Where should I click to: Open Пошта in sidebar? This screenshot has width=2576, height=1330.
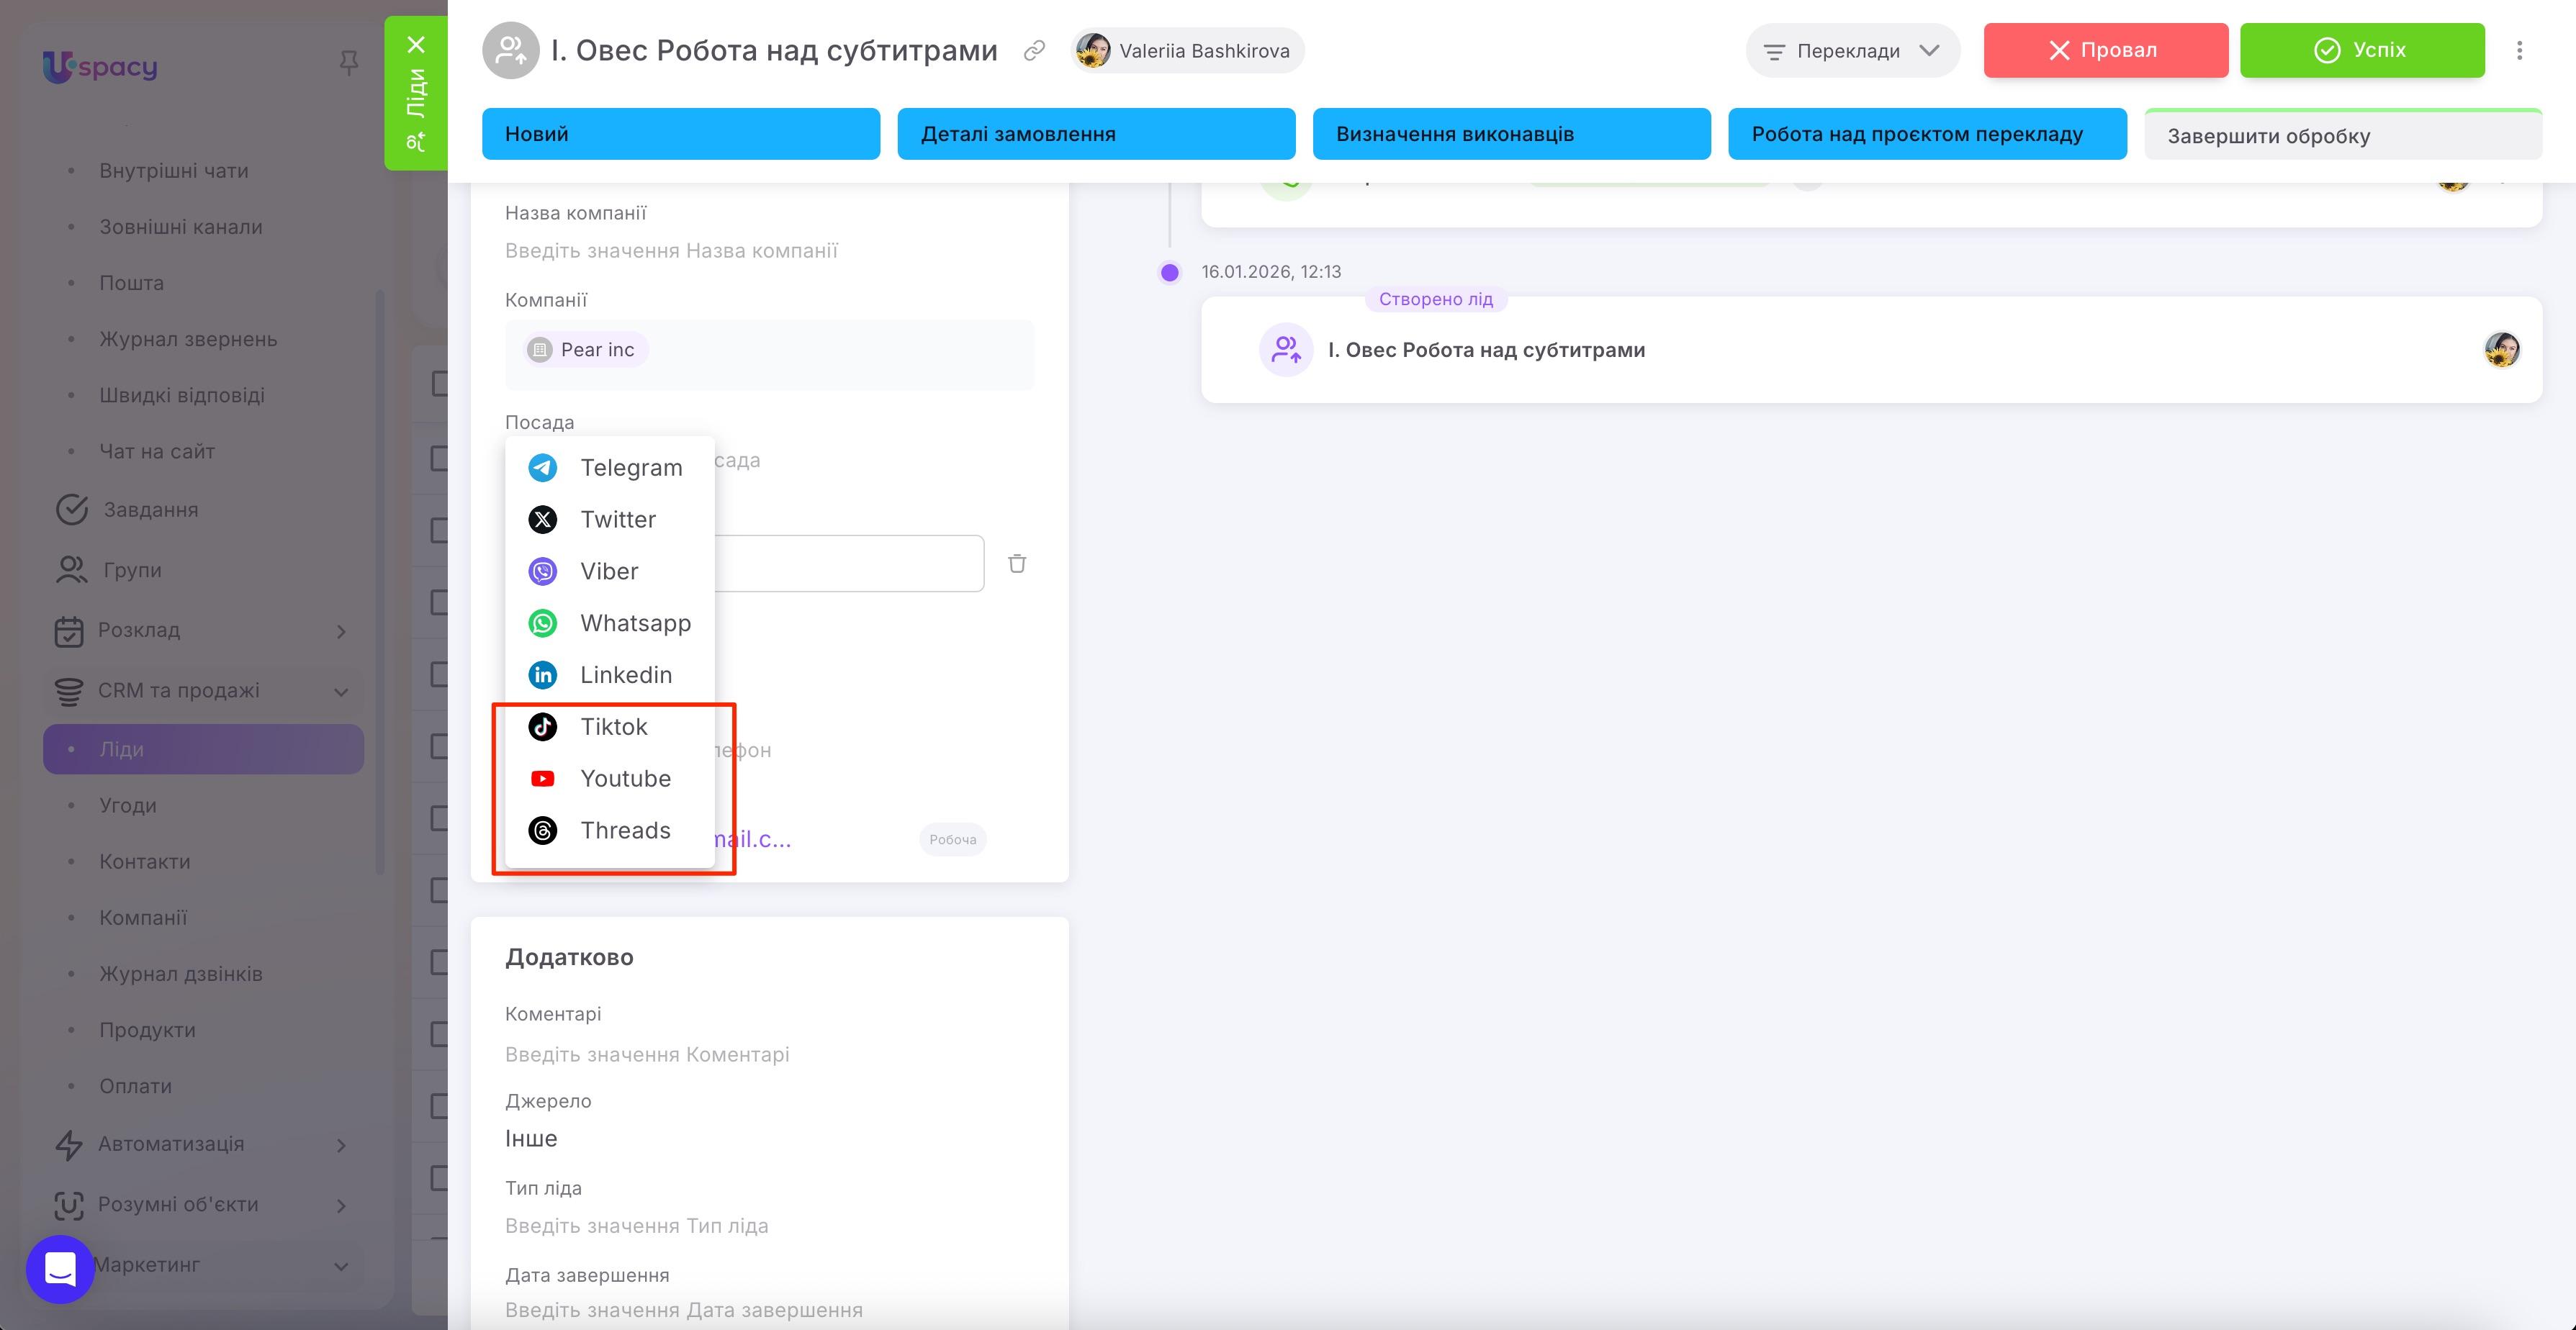coord(131,283)
